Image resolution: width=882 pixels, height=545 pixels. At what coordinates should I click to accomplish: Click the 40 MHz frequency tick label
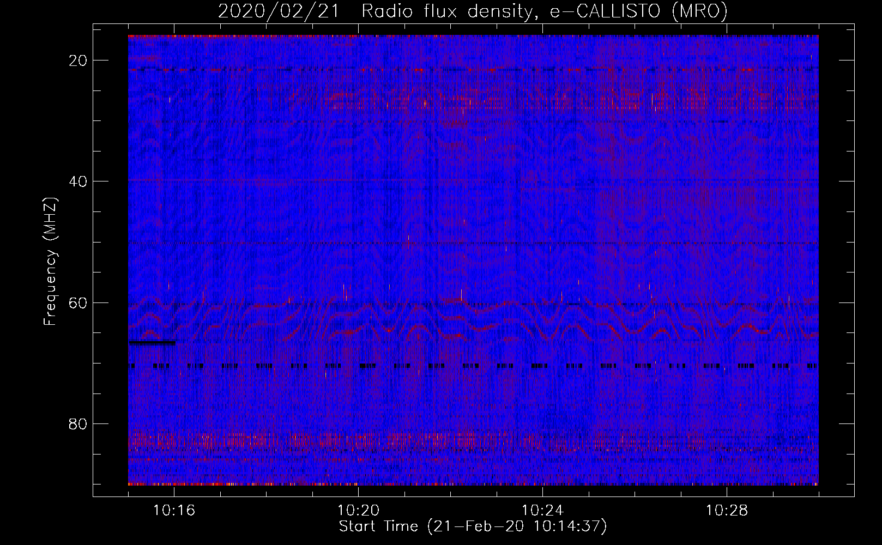click(78, 181)
